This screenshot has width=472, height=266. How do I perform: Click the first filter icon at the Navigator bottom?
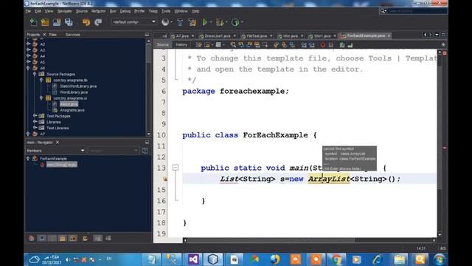[31, 238]
